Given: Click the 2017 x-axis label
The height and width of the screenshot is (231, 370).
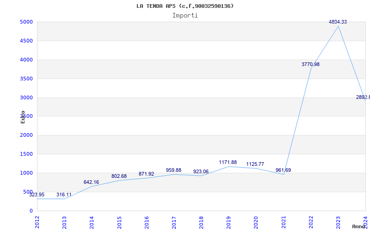Looking at the screenshot, I should tap(174, 222).
